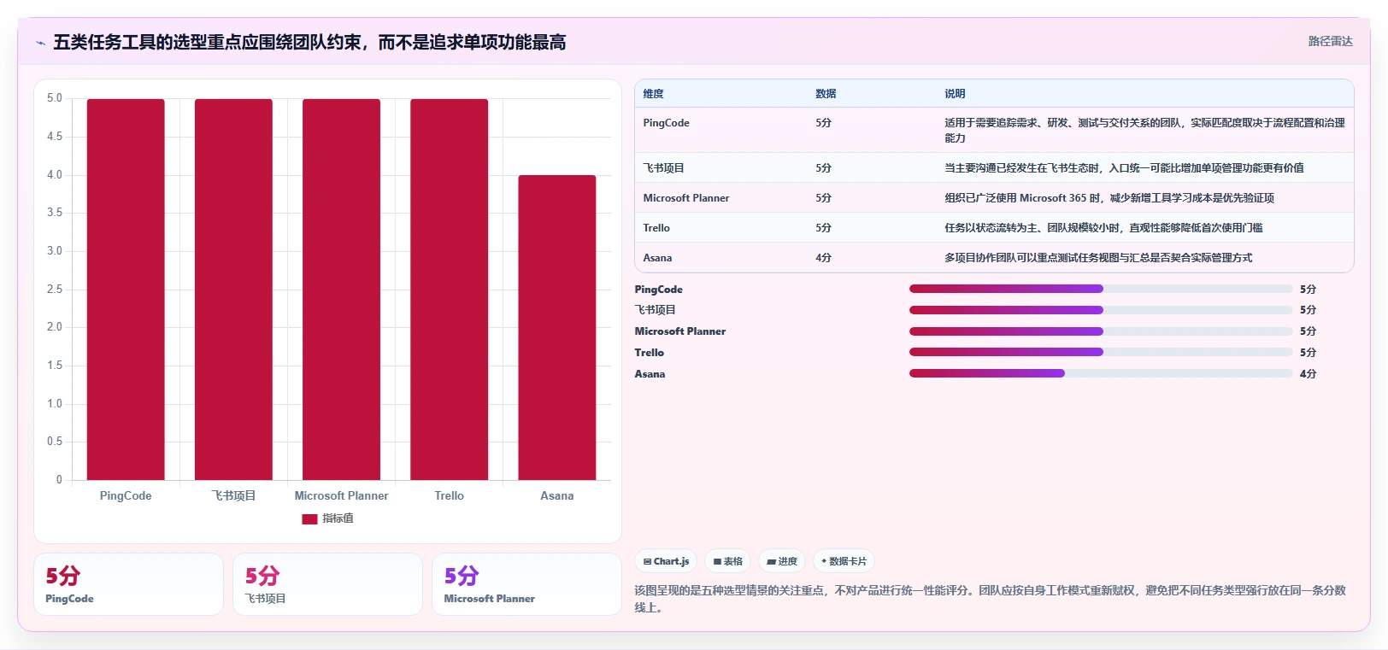Image resolution: width=1388 pixels, height=650 pixels.
Task: Click the Trello label in the progress list
Action: point(649,353)
